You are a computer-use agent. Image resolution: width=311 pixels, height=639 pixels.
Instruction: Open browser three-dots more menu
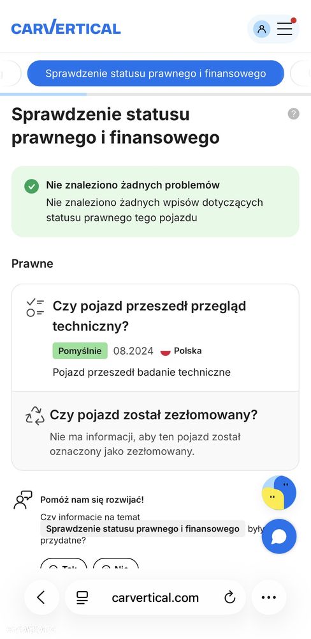[269, 597]
